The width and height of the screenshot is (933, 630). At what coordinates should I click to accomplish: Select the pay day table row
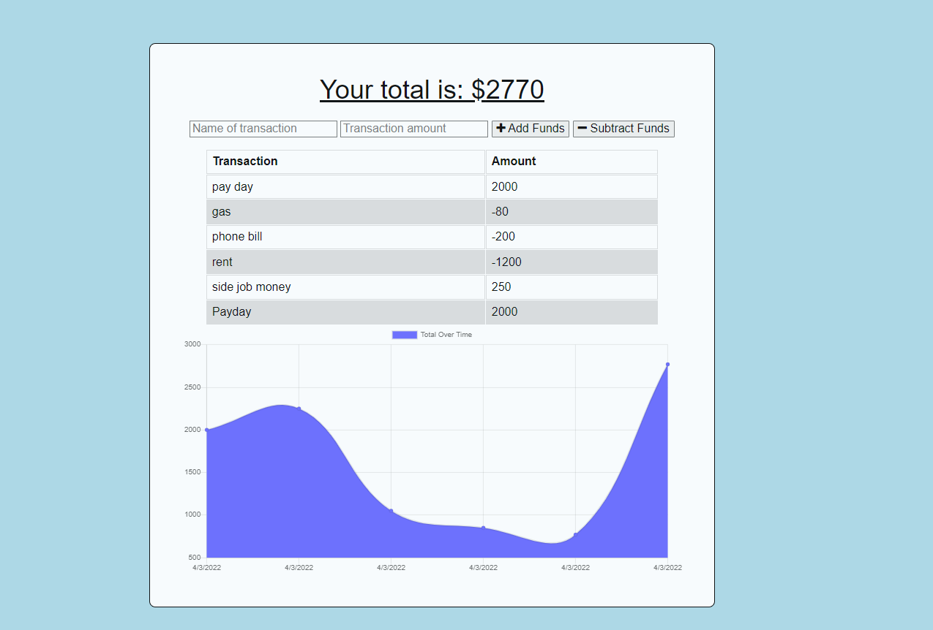click(x=344, y=186)
